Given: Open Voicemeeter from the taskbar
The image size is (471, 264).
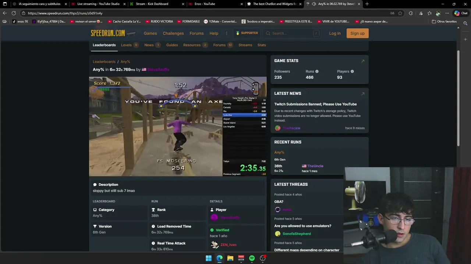Looking at the screenshot, I should pos(241,258).
